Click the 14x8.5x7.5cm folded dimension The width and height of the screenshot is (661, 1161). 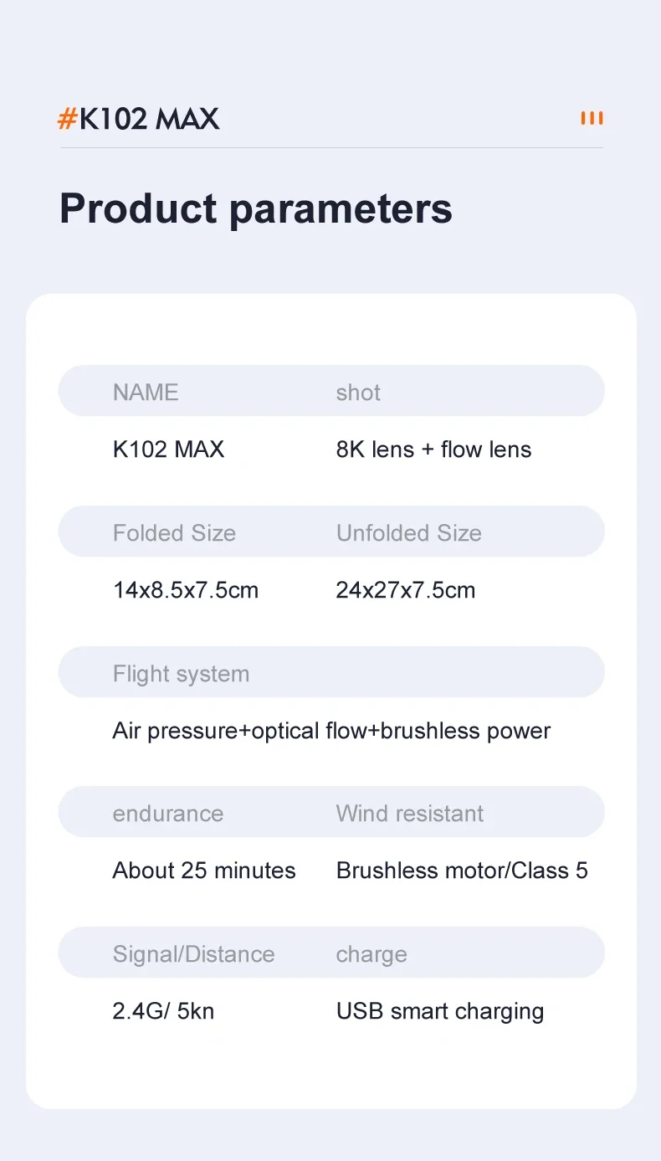tap(185, 590)
